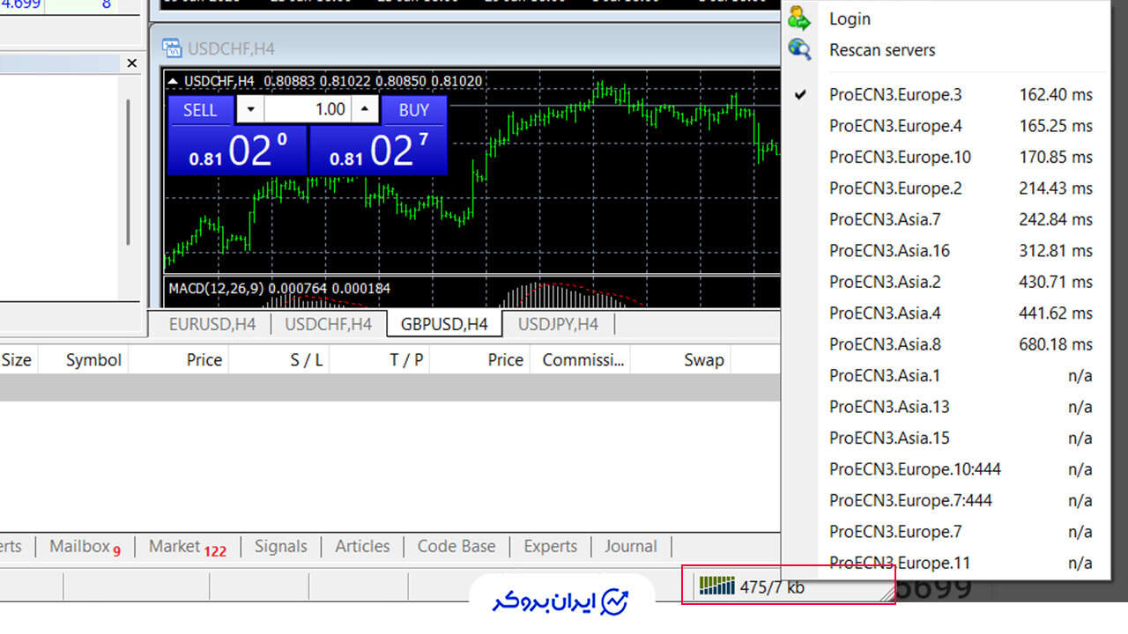The height and width of the screenshot is (634, 1128).
Task: Sort trades by the Swap column header
Action: tap(703, 359)
